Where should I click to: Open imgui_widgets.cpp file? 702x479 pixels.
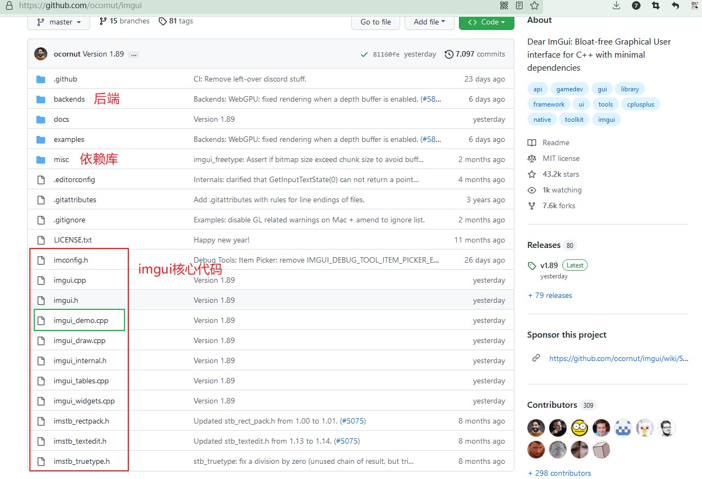point(84,401)
